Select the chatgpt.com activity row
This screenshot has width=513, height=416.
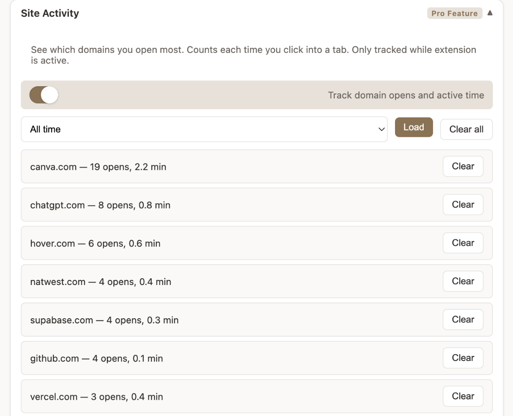tap(100, 205)
